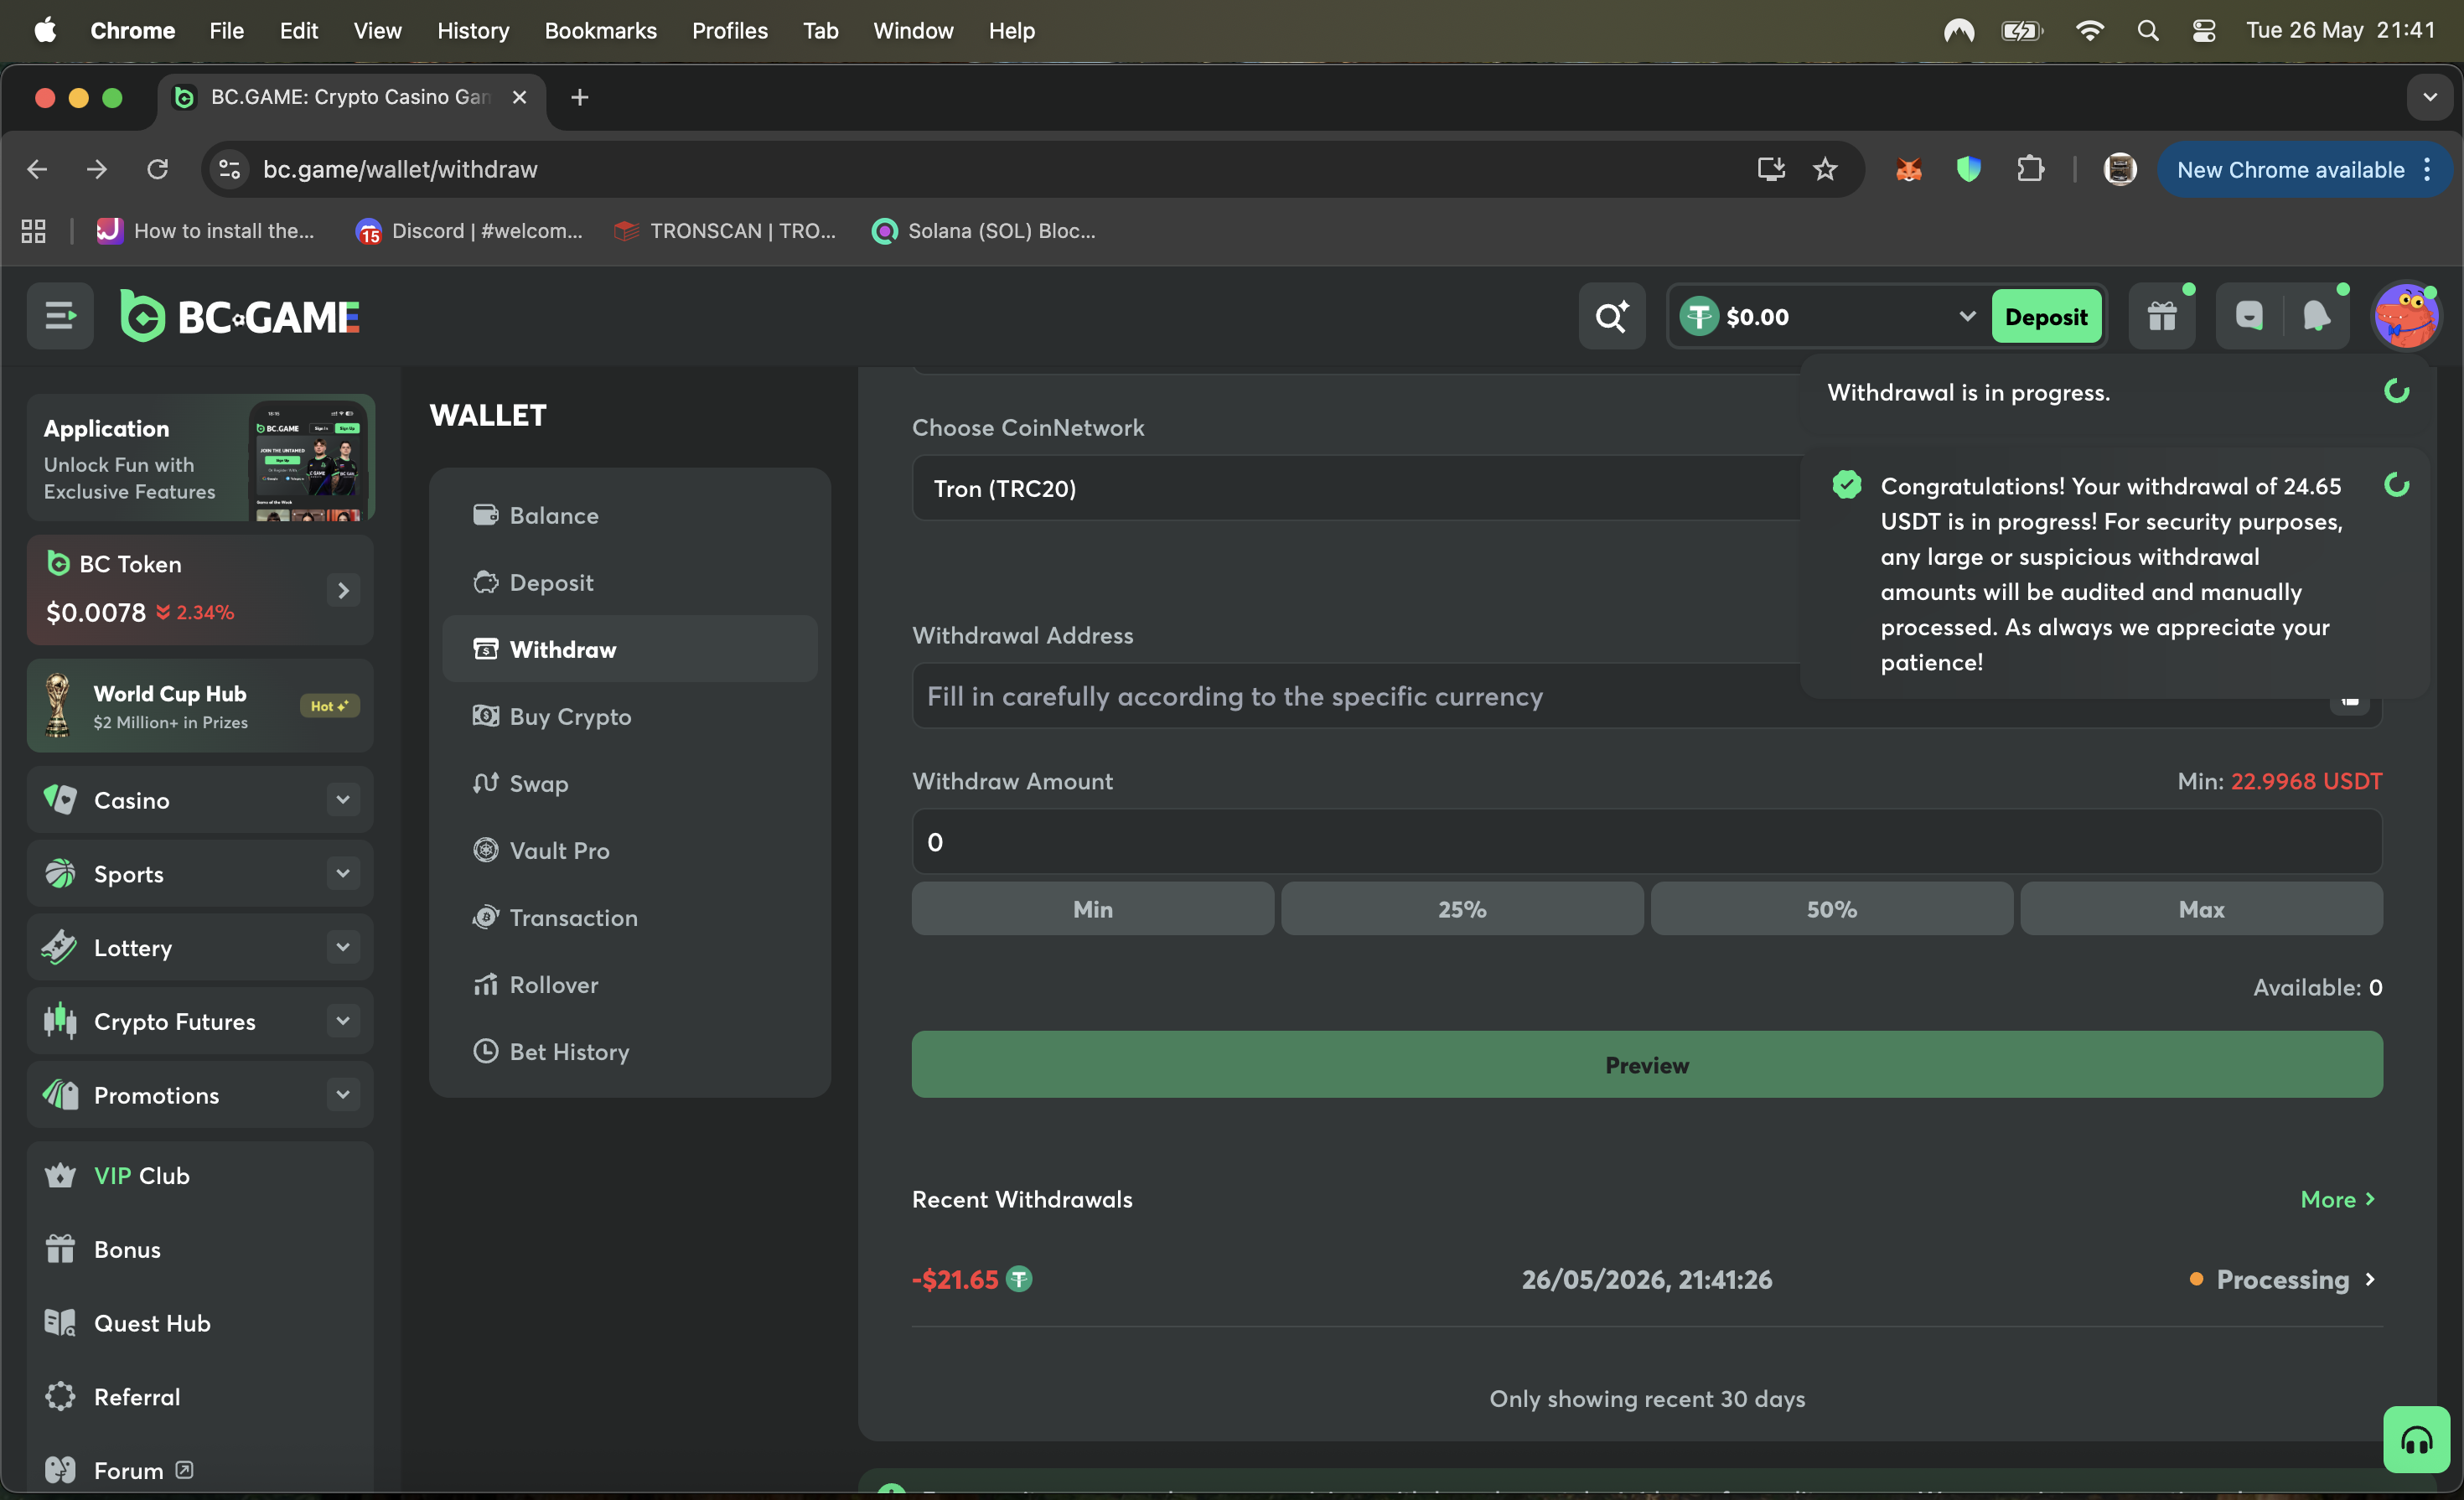Open the World Cup Hub banner
Screen dimensions: 2464x1500
(x=200, y=705)
